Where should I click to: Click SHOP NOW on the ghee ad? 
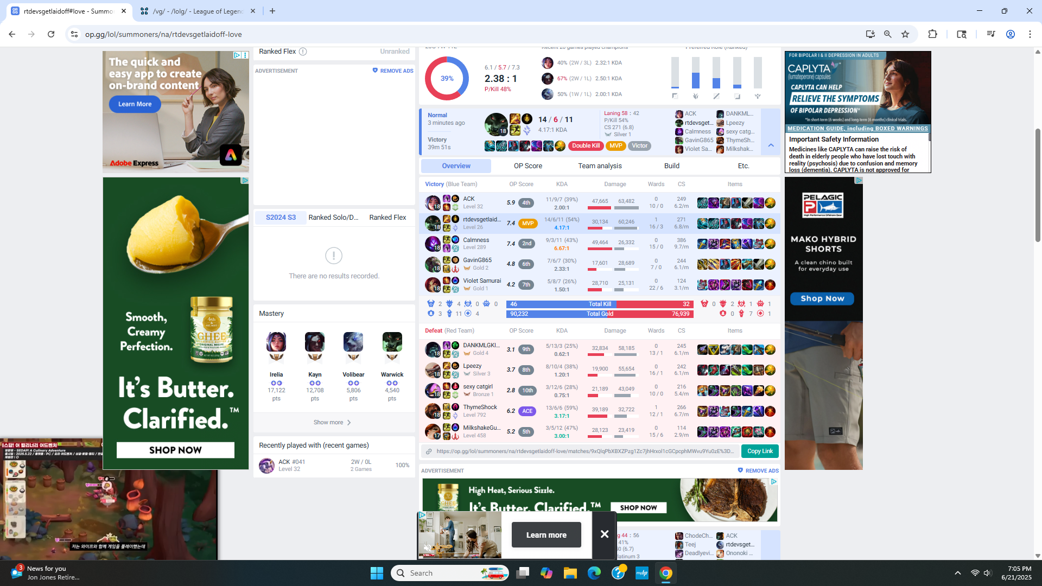click(175, 450)
